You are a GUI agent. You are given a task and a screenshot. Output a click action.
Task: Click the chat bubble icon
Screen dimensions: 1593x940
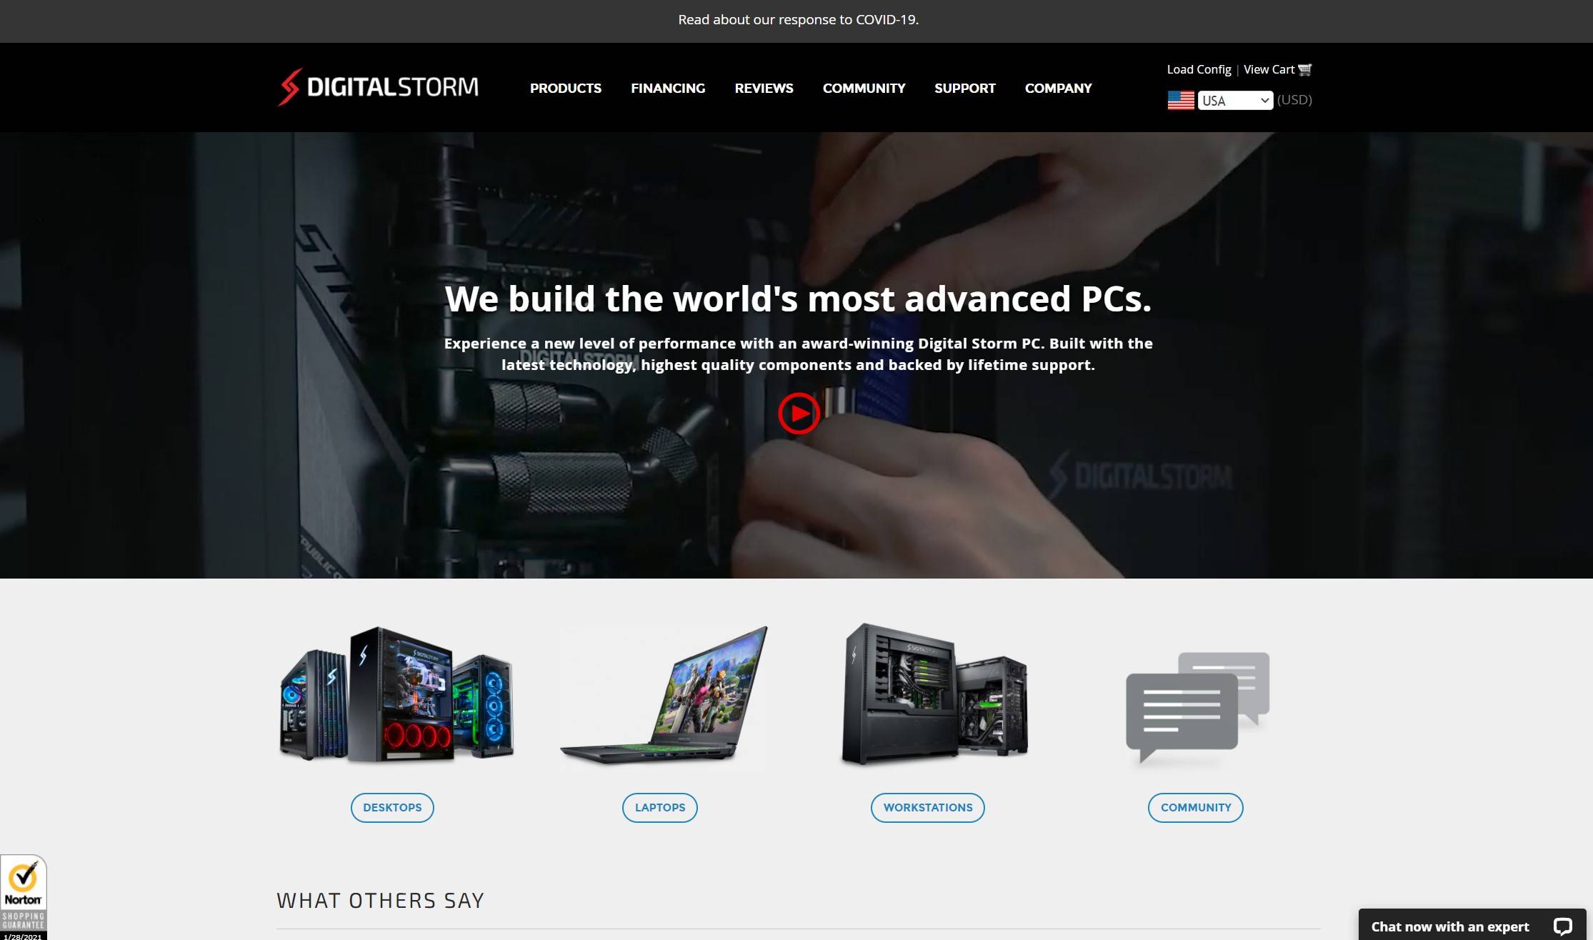click(x=1562, y=926)
